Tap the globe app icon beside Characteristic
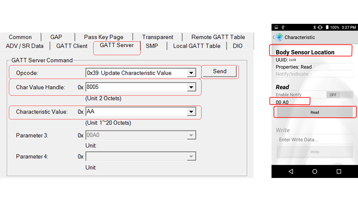The image size is (358, 211). (x=279, y=37)
